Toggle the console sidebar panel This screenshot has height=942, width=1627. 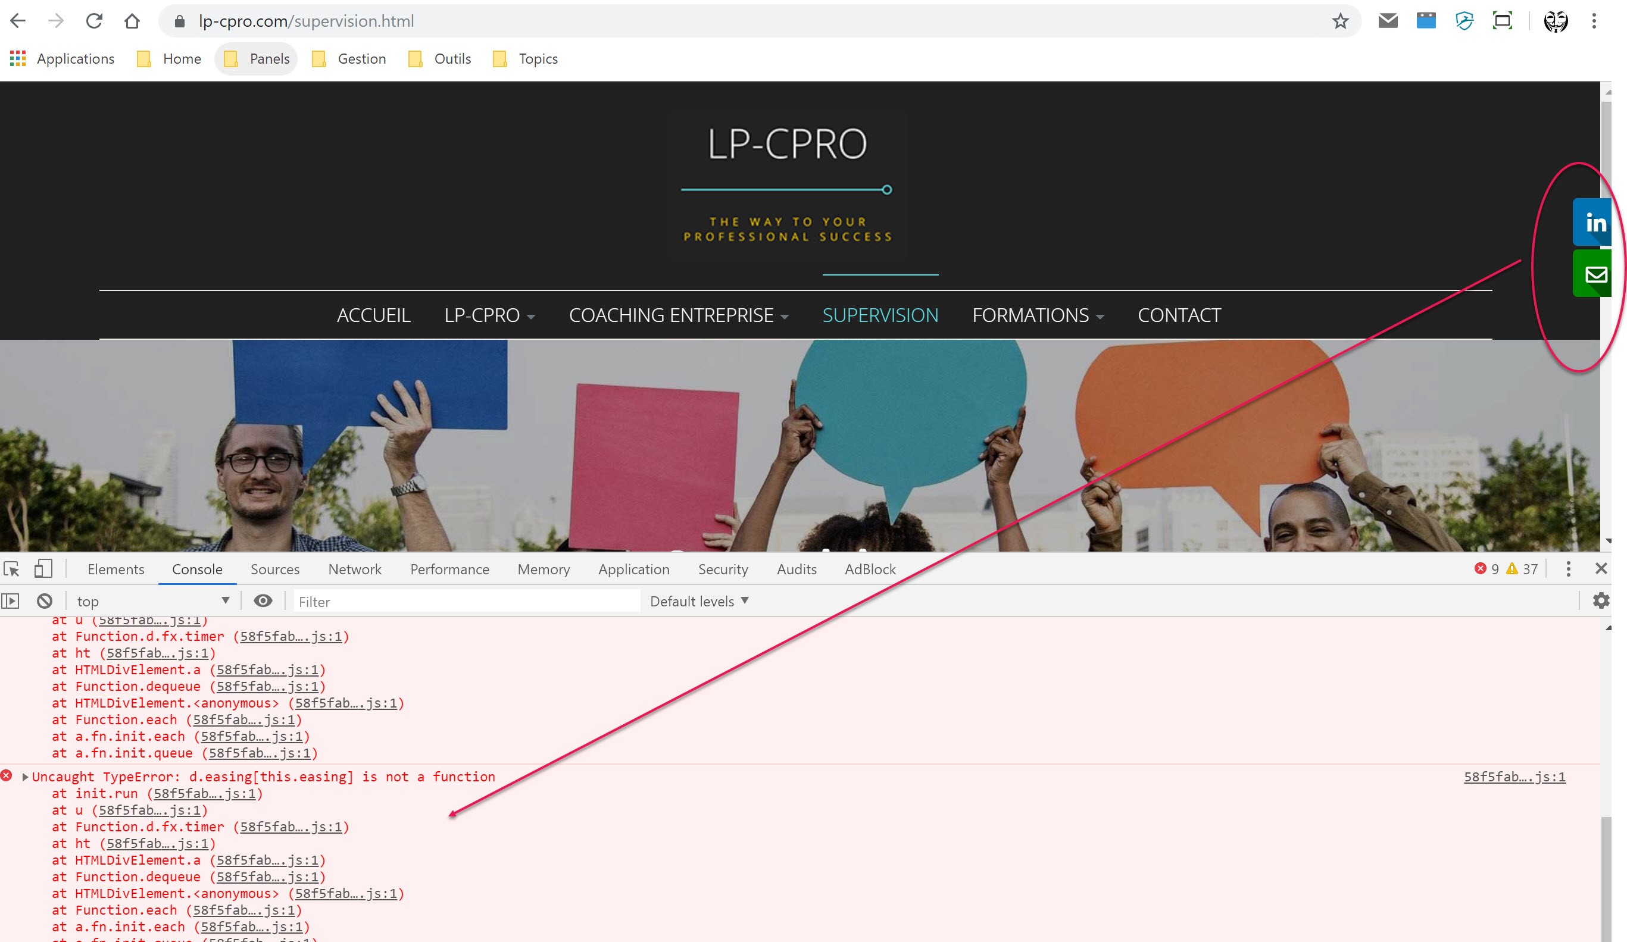pos(11,602)
